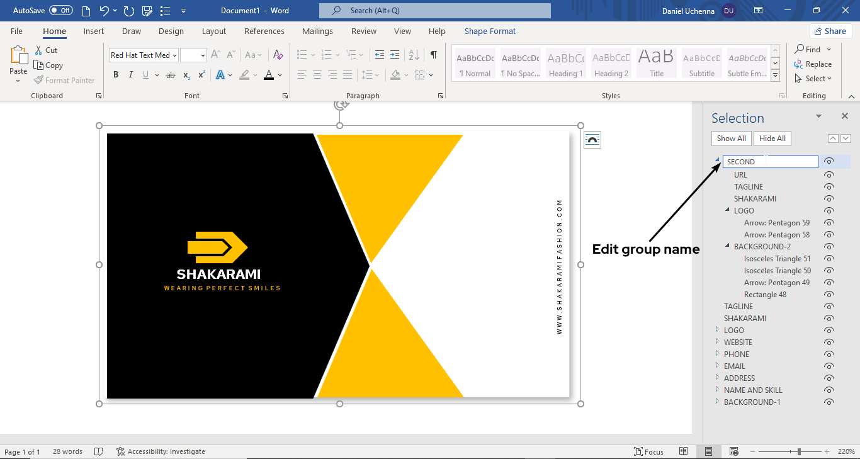Open the Layout Options icon beside the shape
The height and width of the screenshot is (459, 860).
click(592, 140)
